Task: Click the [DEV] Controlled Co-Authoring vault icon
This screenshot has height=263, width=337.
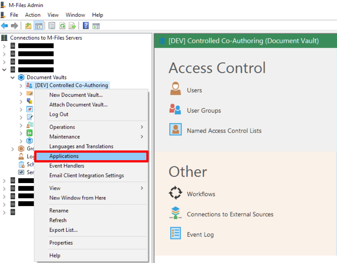Action: click(29, 85)
